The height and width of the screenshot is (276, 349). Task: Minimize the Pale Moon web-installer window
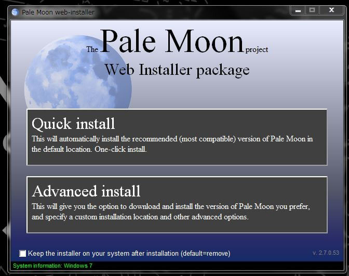(x=298, y=10)
